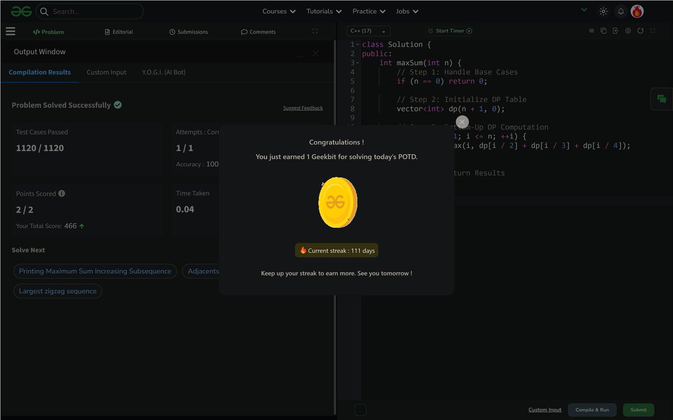Click the copy code icon
This screenshot has height=420, width=673.
pos(603,31)
